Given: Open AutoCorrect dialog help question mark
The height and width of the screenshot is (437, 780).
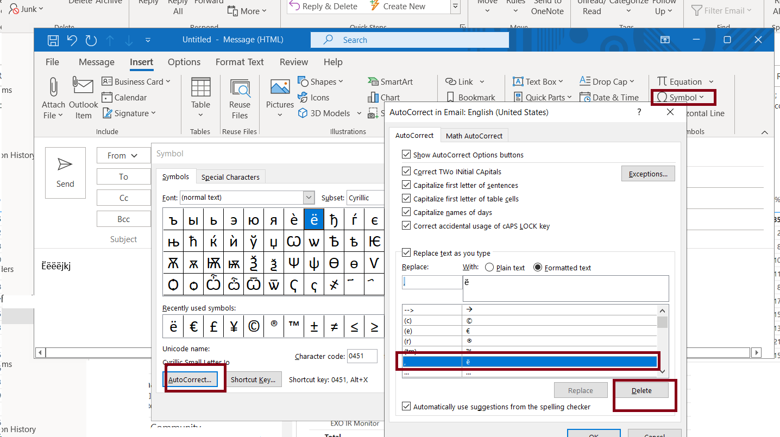Looking at the screenshot, I should pyautogui.click(x=639, y=112).
